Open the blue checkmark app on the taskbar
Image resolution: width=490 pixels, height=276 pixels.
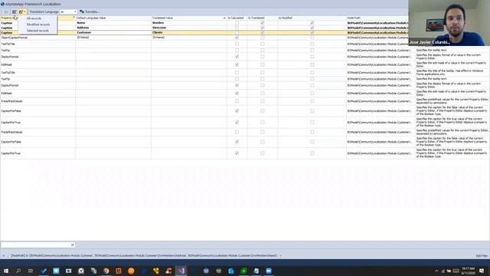pyautogui.click(x=44, y=271)
